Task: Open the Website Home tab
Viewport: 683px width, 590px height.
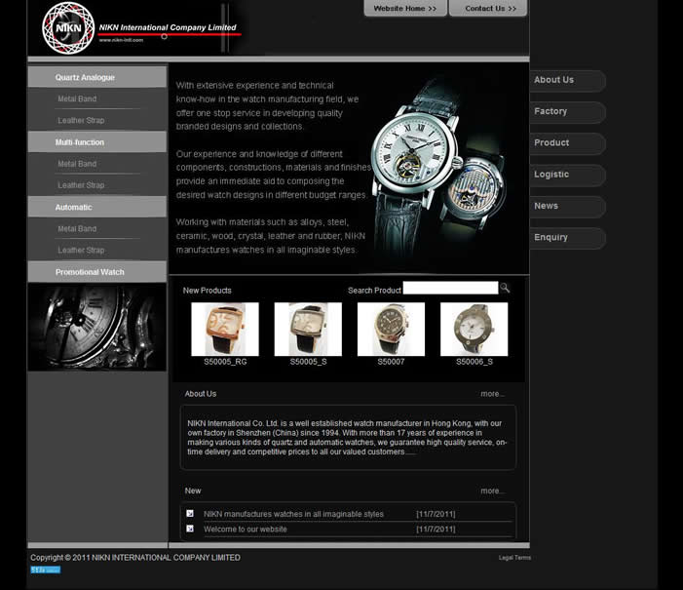Action: coord(405,8)
